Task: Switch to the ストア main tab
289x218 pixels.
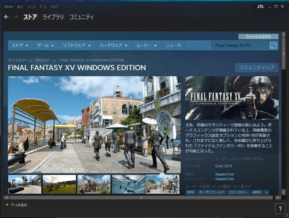Action: 30,17
